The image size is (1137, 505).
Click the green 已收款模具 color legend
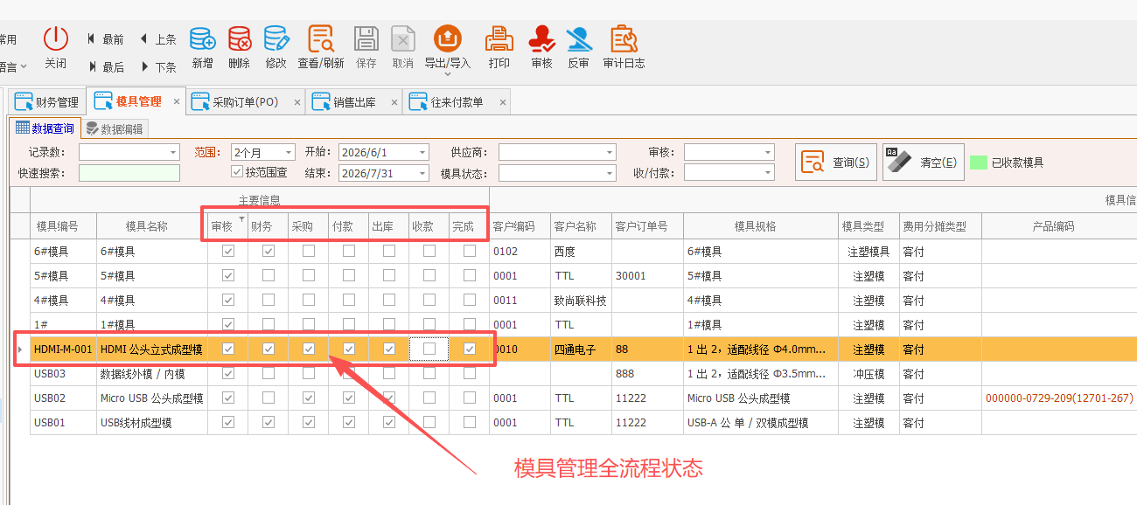click(980, 163)
